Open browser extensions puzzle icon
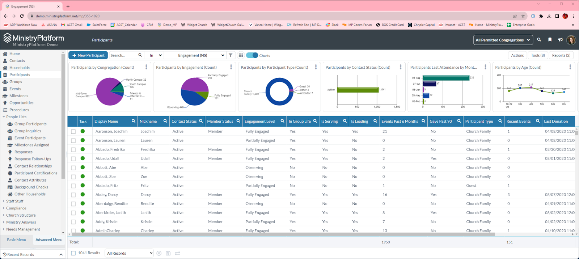The width and height of the screenshot is (579, 259). [x=541, y=16]
